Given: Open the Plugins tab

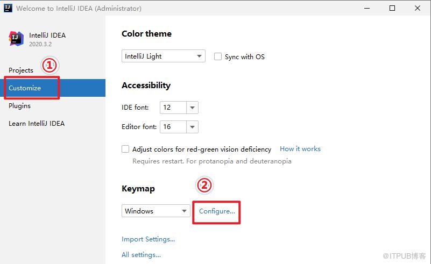Looking at the screenshot, I should point(19,106).
